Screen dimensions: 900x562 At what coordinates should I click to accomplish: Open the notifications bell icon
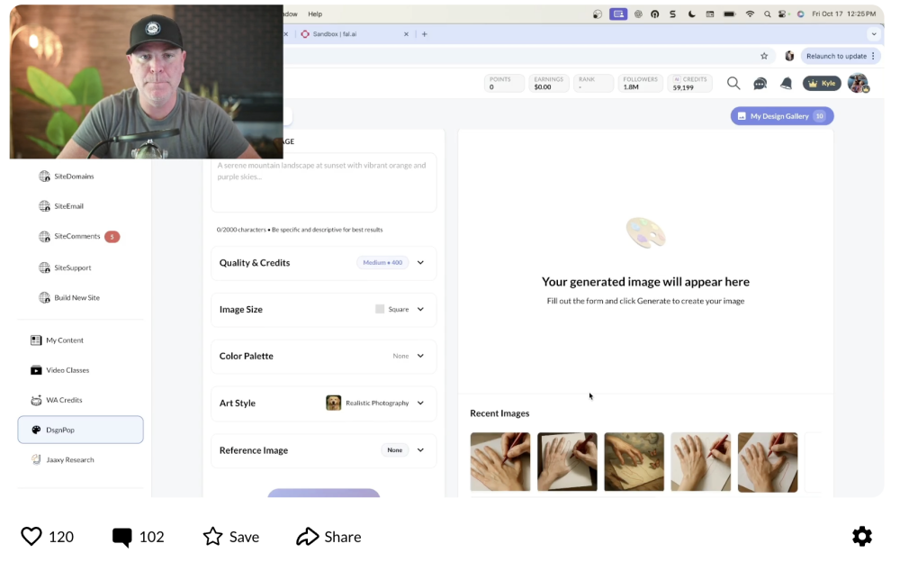pyautogui.click(x=786, y=84)
